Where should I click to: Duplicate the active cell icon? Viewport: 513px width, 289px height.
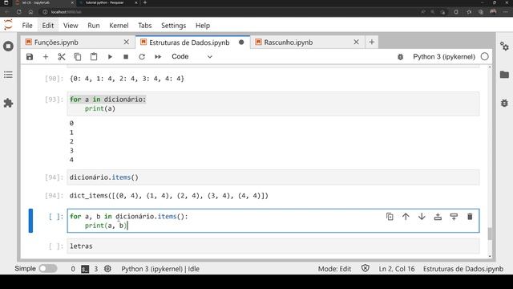point(390,217)
